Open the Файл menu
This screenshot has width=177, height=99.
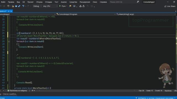3,2
